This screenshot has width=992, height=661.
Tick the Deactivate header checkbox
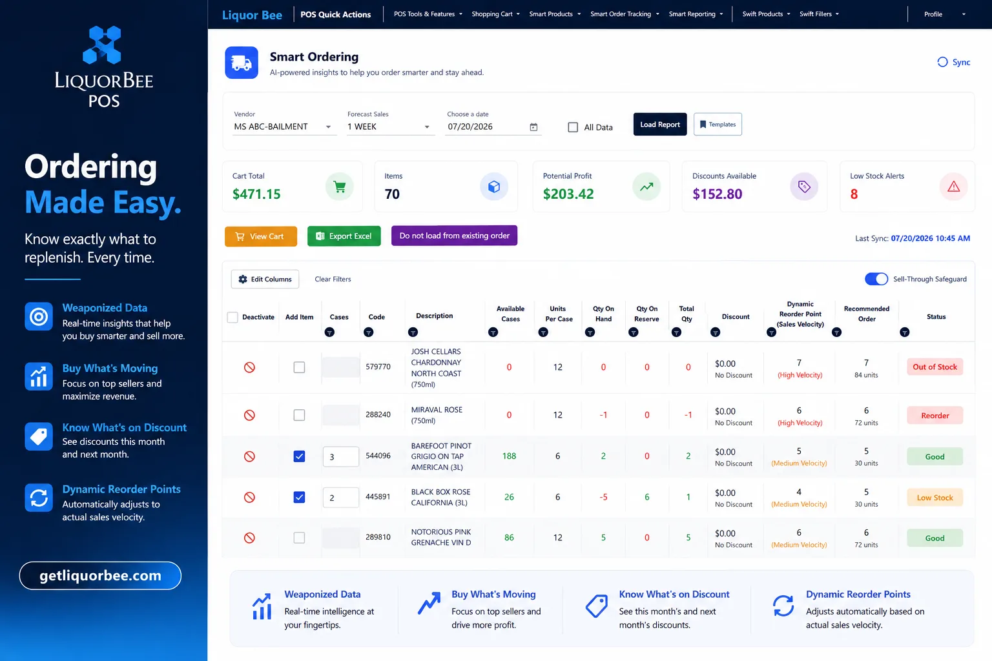tap(232, 317)
